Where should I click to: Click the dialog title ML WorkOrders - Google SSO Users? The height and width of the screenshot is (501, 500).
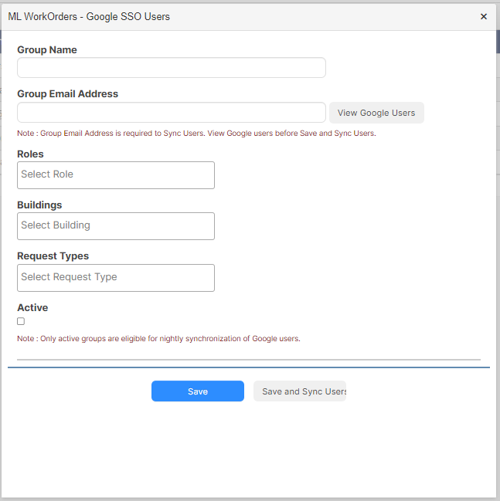click(x=89, y=17)
